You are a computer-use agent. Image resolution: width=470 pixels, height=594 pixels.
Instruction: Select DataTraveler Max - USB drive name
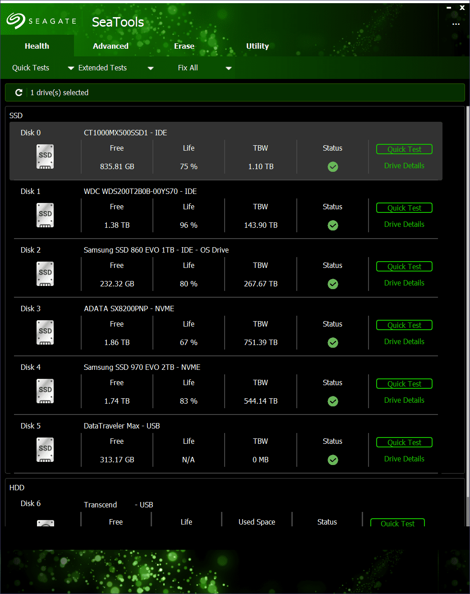pyautogui.click(x=122, y=426)
